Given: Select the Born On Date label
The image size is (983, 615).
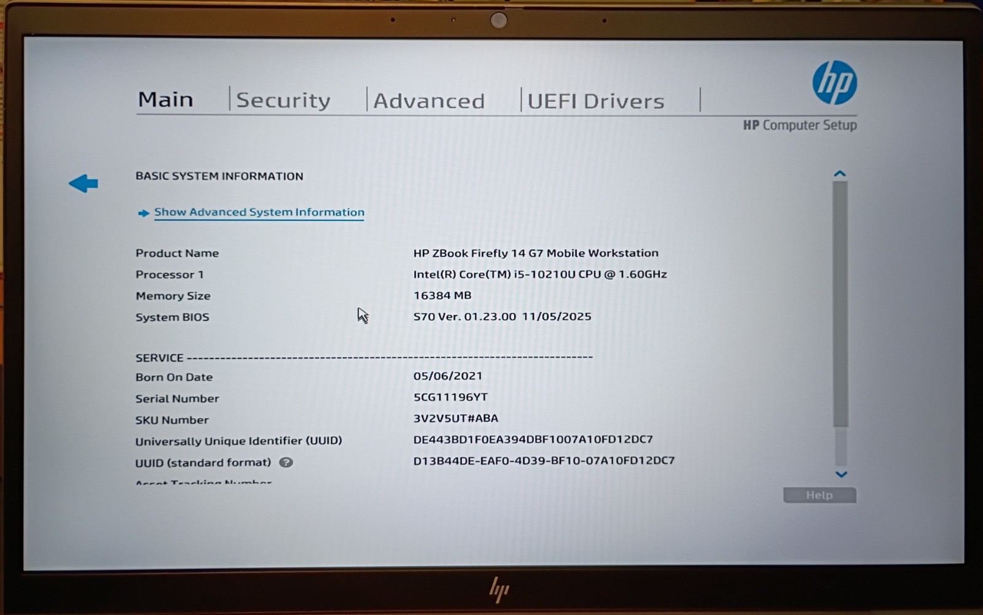Looking at the screenshot, I should 174,377.
